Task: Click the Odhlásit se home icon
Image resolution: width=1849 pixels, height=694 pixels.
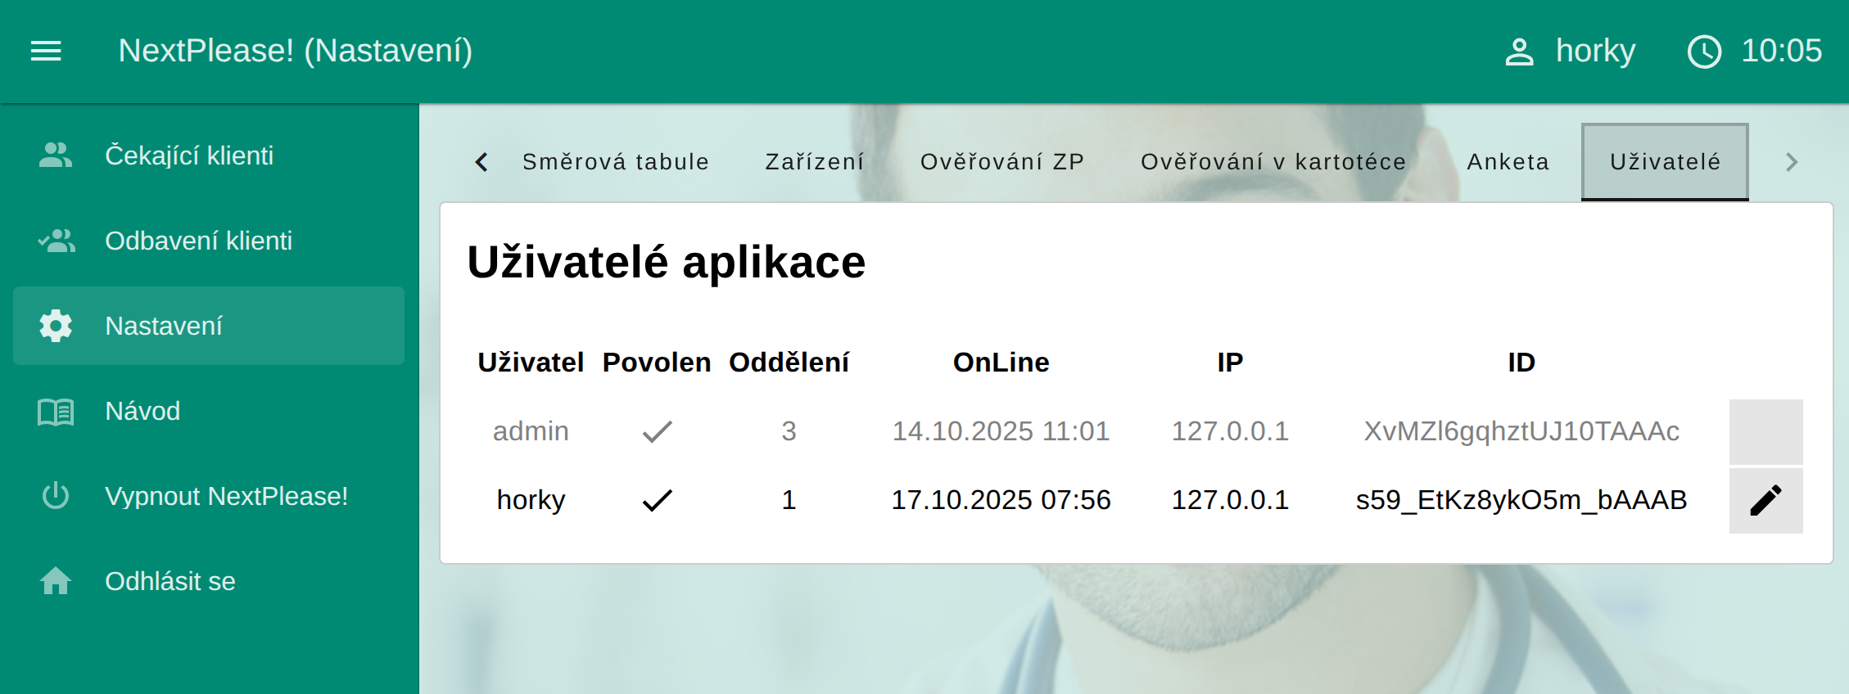Action: [56, 581]
